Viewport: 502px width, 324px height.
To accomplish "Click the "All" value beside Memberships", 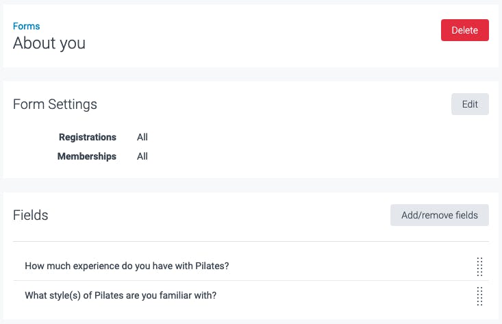I will pos(142,156).
